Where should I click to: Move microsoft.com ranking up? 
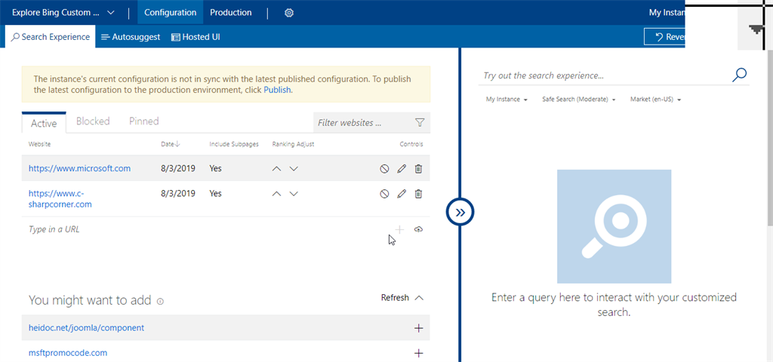(276, 168)
